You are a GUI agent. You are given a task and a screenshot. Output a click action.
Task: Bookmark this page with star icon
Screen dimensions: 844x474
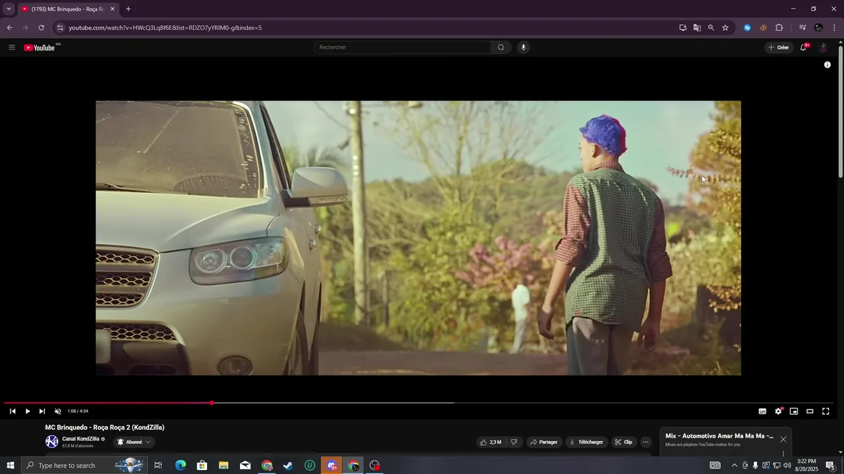click(725, 28)
